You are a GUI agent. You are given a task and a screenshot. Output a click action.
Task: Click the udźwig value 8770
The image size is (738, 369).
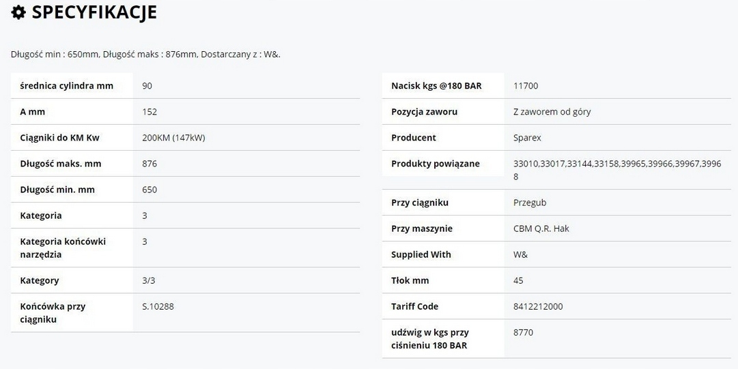[523, 332]
